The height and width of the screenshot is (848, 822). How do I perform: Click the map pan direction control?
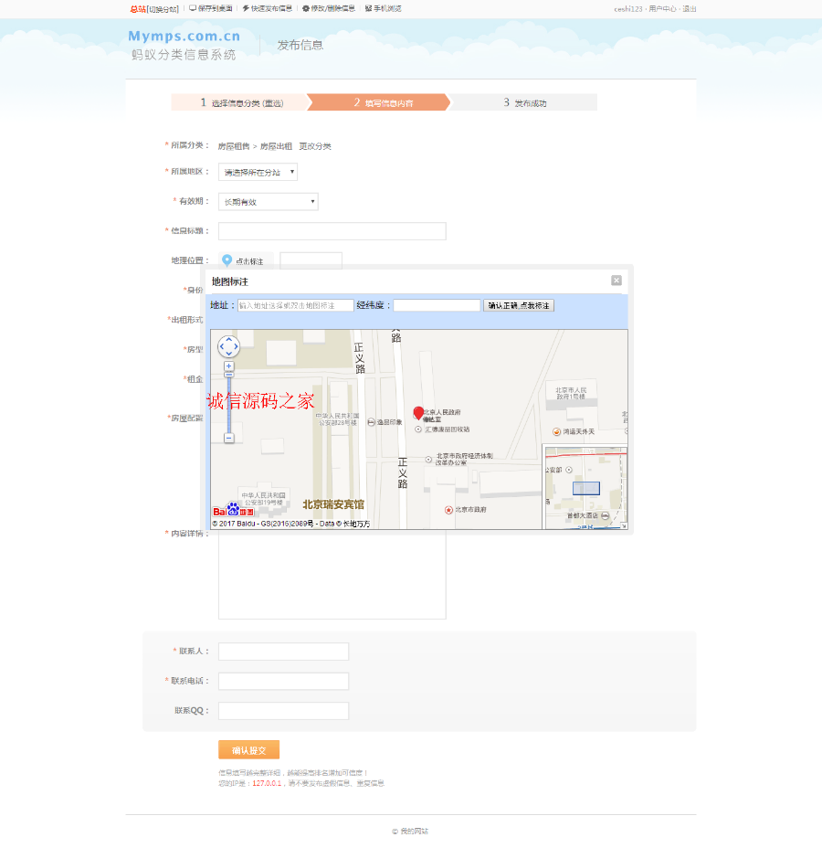[228, 346]
